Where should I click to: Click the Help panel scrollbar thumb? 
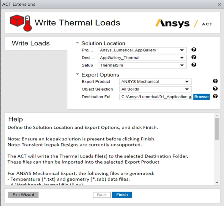[x=217, y=129]
